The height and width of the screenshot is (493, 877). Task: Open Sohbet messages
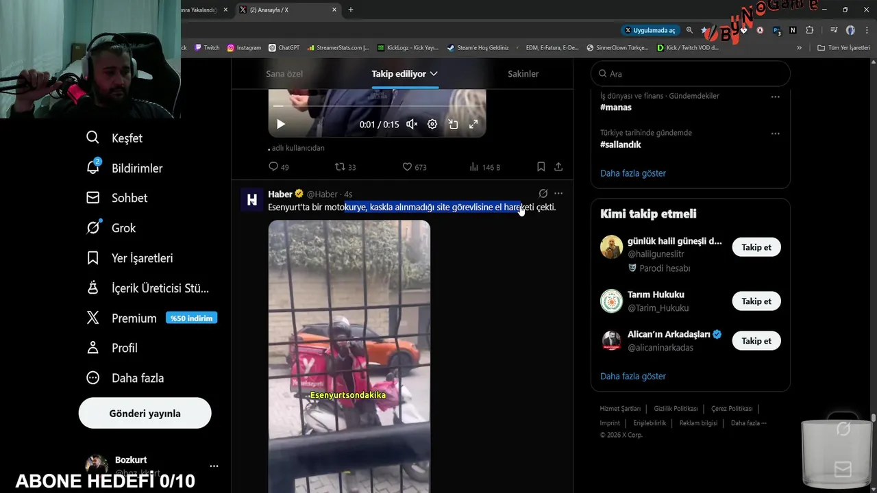click(x=116, y=198)
